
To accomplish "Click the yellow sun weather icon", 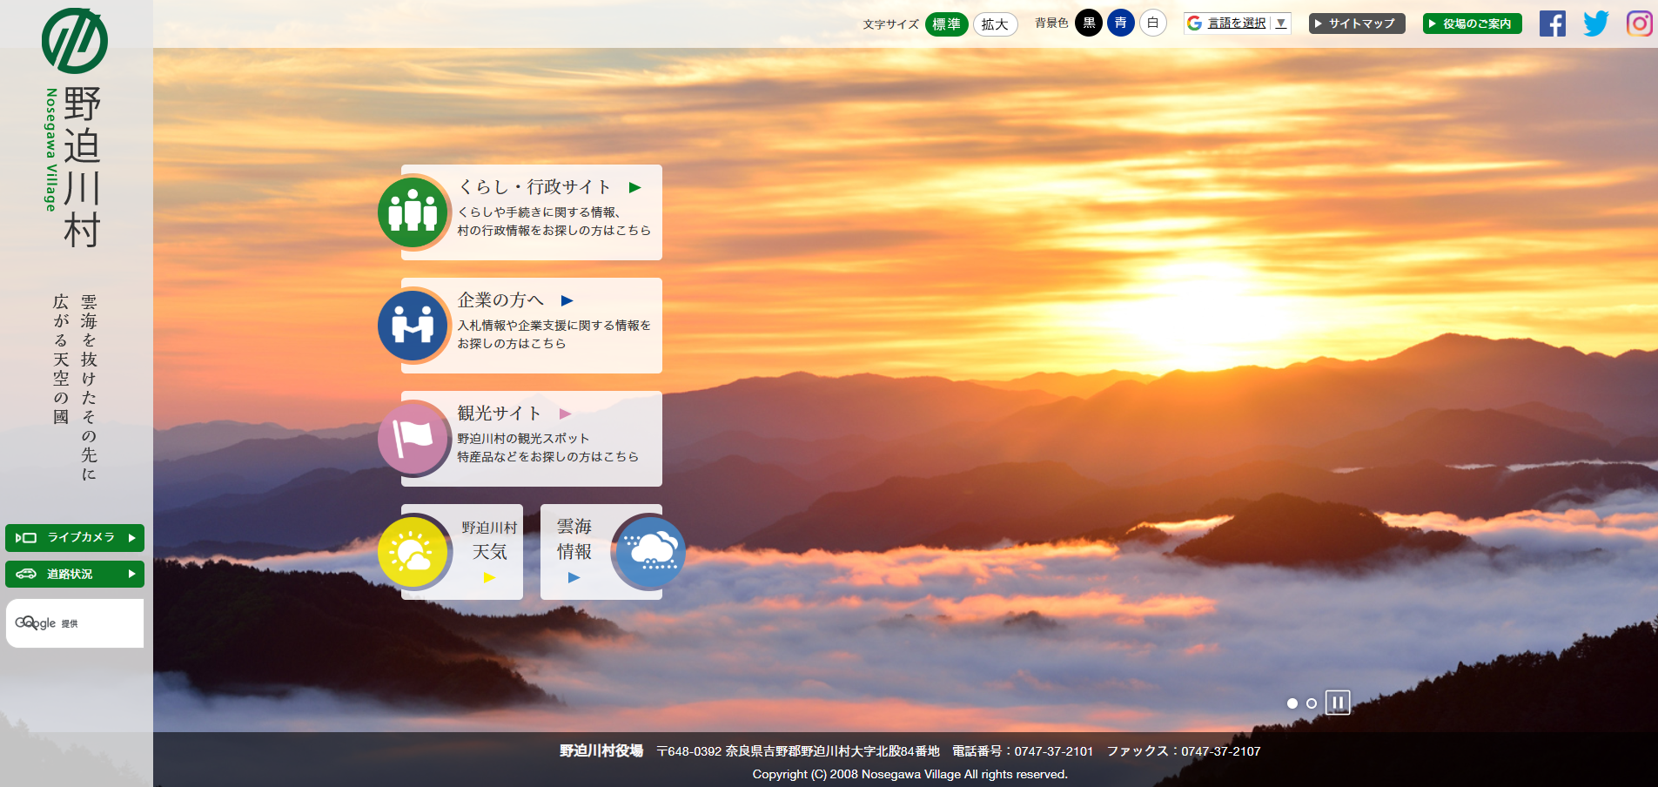I will point(413,552).
